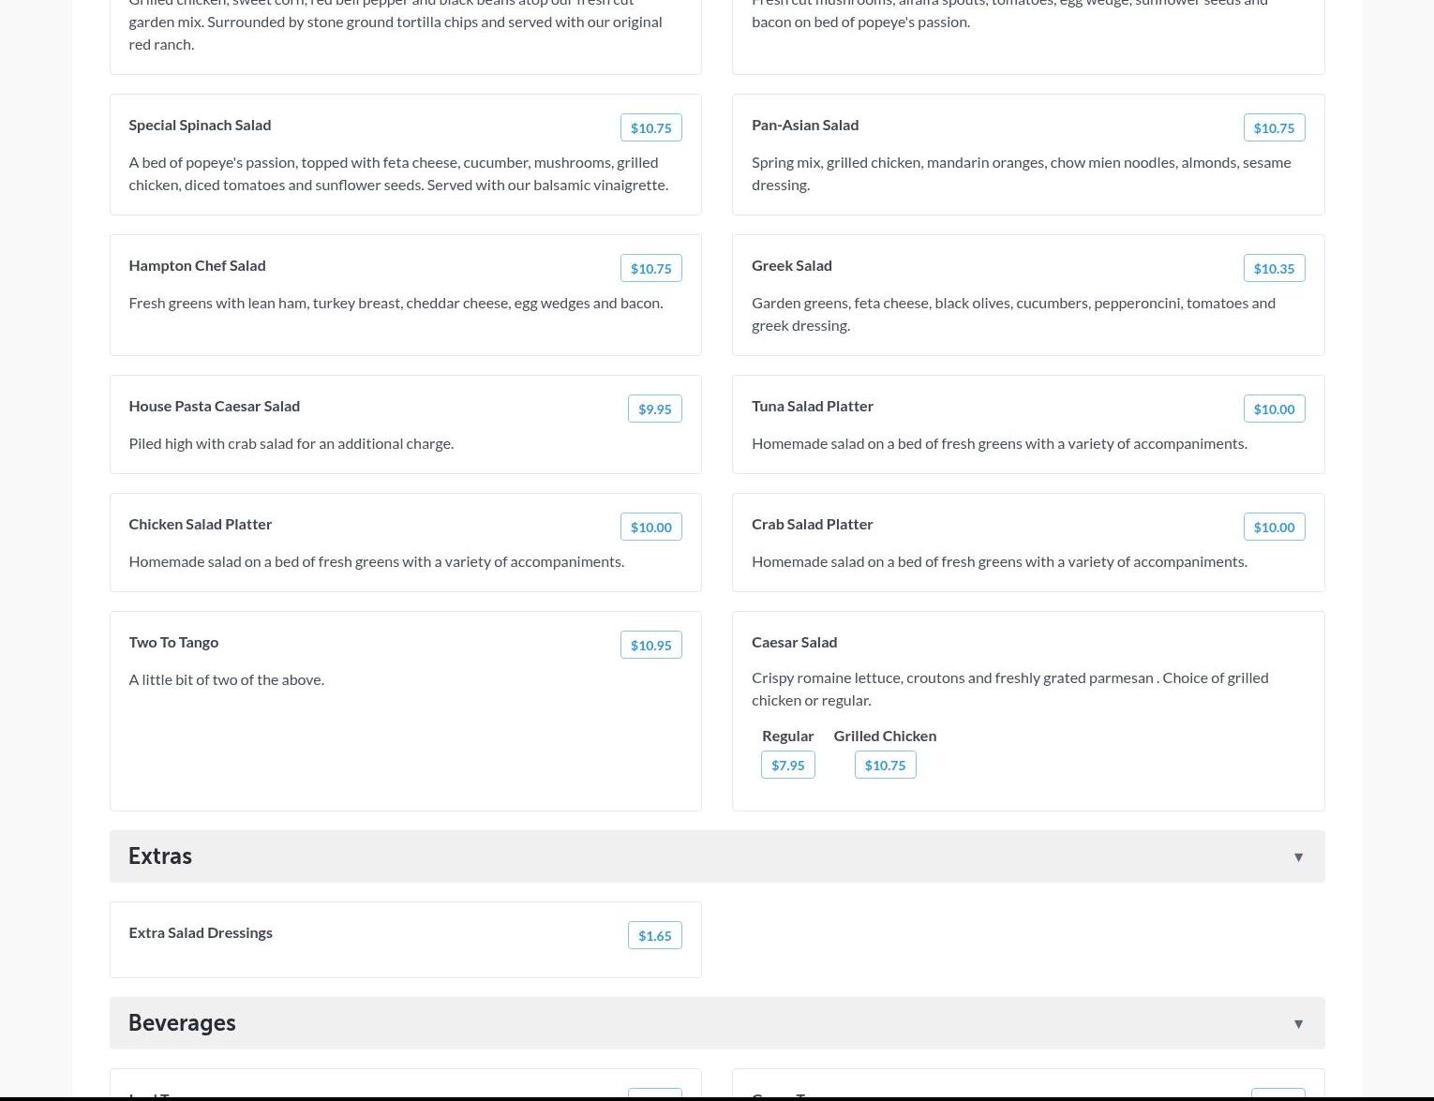
Task: Collapse the Extras section arrow
Action: pyautogui.click(x=1298, y=857)
